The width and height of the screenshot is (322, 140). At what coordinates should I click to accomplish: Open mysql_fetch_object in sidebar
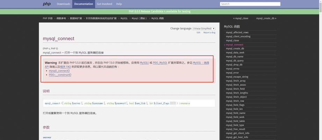coord(236,97)
